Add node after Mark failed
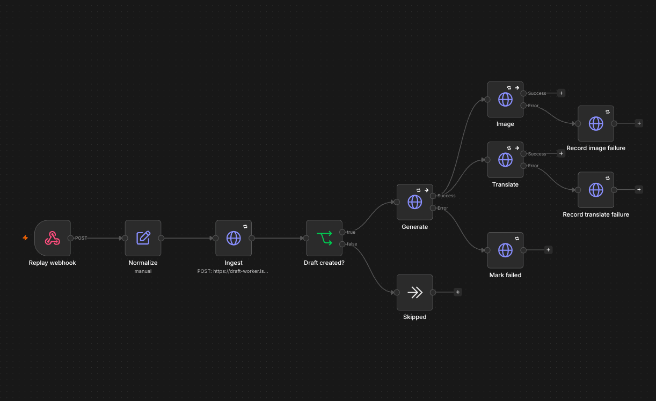Screen dimensions: 656x401 click(548, 250)
